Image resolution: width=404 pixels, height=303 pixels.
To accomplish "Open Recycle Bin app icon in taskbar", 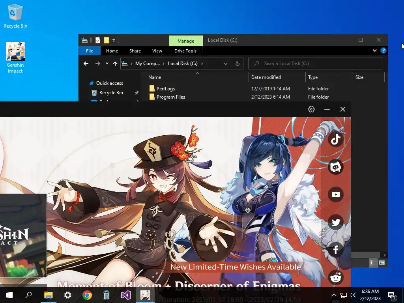I will pyautogui.click(x=107, y=295).
